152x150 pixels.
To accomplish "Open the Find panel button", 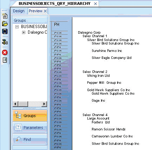I will point(30,139).
